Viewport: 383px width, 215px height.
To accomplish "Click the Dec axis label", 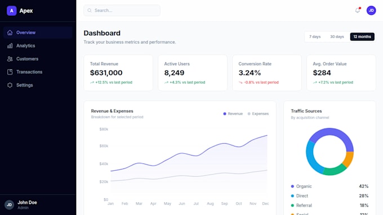I will [x=265, y=204].
